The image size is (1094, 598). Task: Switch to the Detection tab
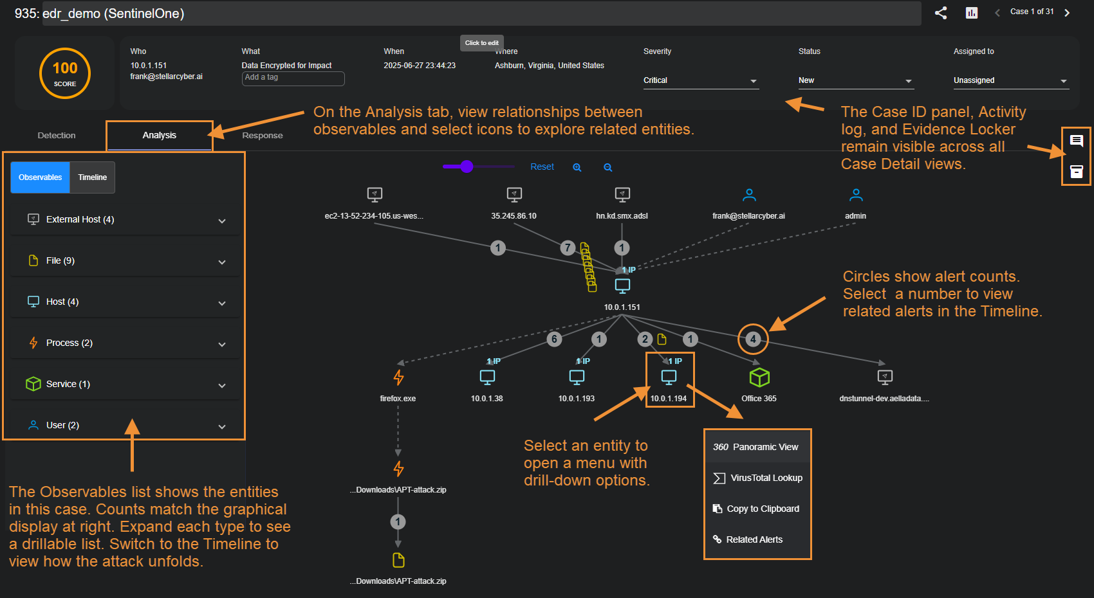click(x=57, y=136)
